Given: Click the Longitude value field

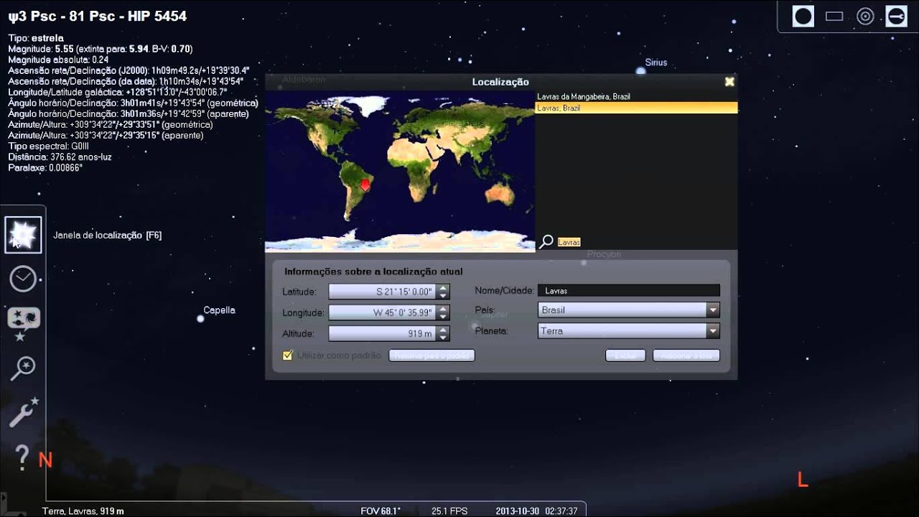Looking at the screenshot, I should coord(383,312).
